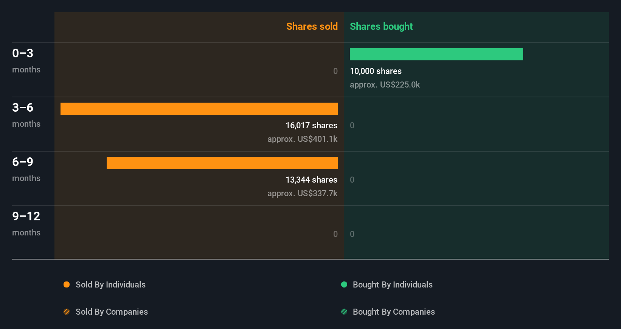Click the zero bought value in 6–9 months row

(x=352, y=180)
